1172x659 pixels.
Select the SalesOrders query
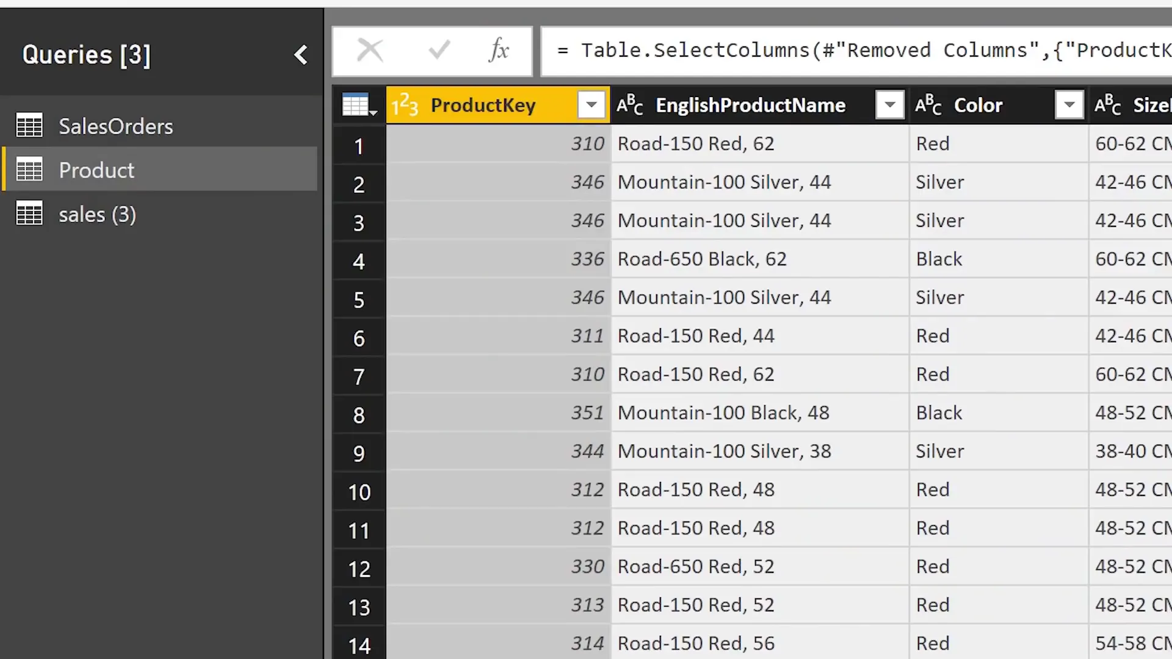coord(160,126)
